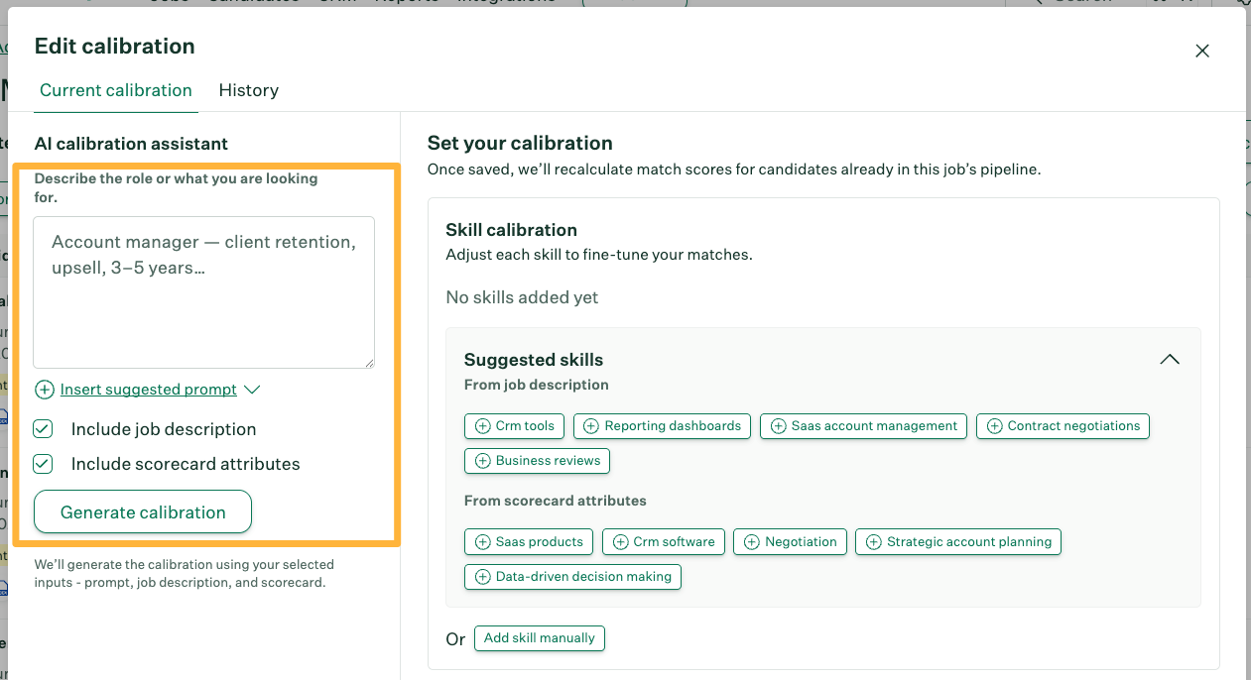The height and width of the screenshot is (680, 1251).
Task: Select the Current calibration tab
Action: tap(115, 90)
